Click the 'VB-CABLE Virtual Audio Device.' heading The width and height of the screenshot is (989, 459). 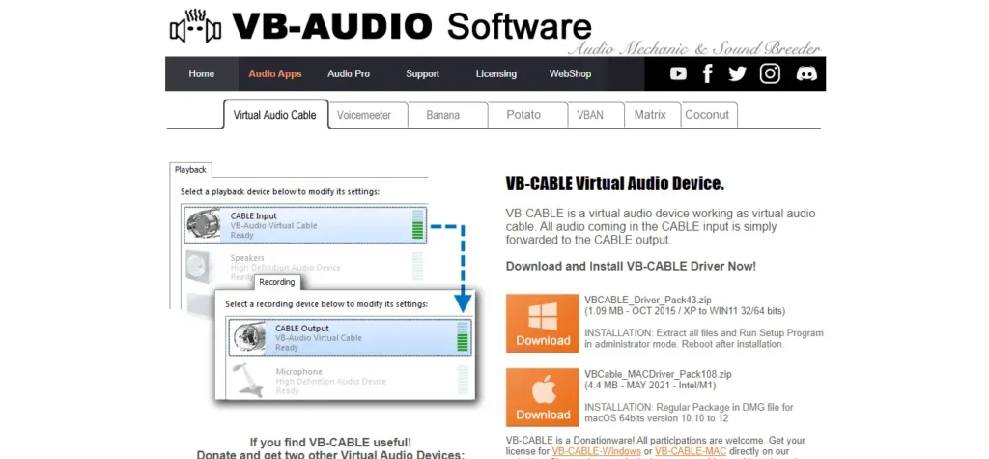(x=615, y=184)
